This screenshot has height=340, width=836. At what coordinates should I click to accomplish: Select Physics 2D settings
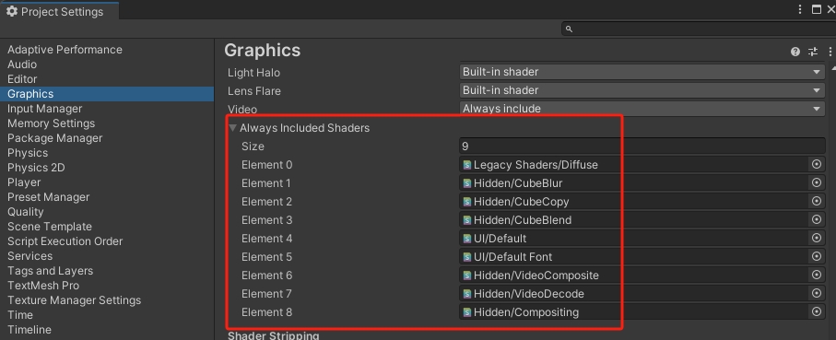36,168
